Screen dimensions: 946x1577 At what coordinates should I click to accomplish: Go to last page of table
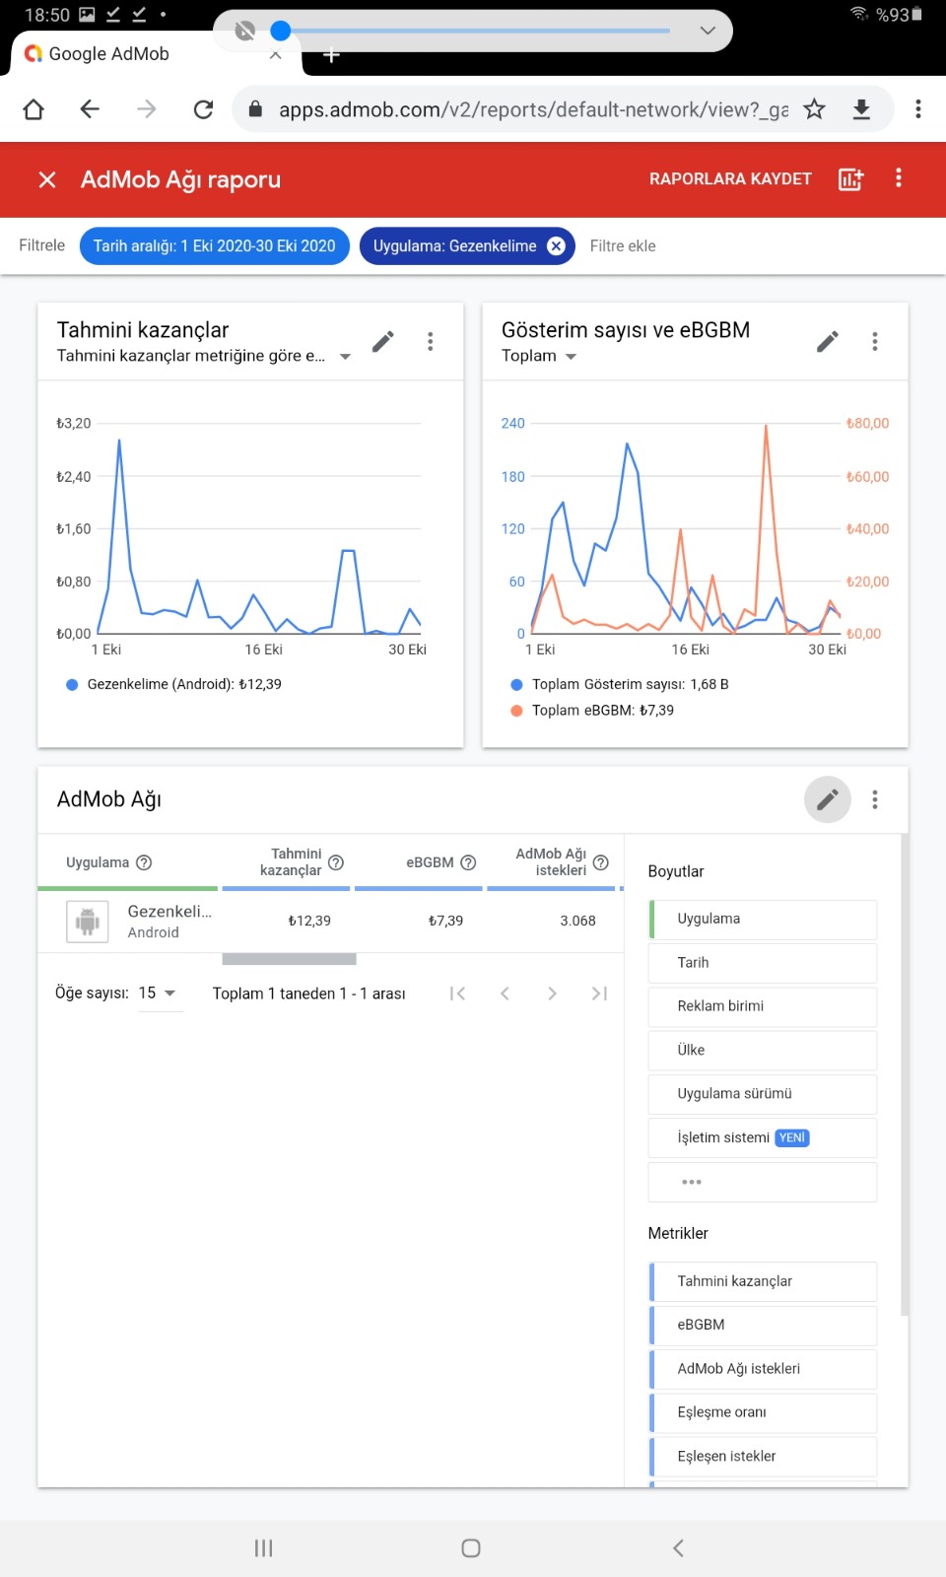[x=599, y=994]
